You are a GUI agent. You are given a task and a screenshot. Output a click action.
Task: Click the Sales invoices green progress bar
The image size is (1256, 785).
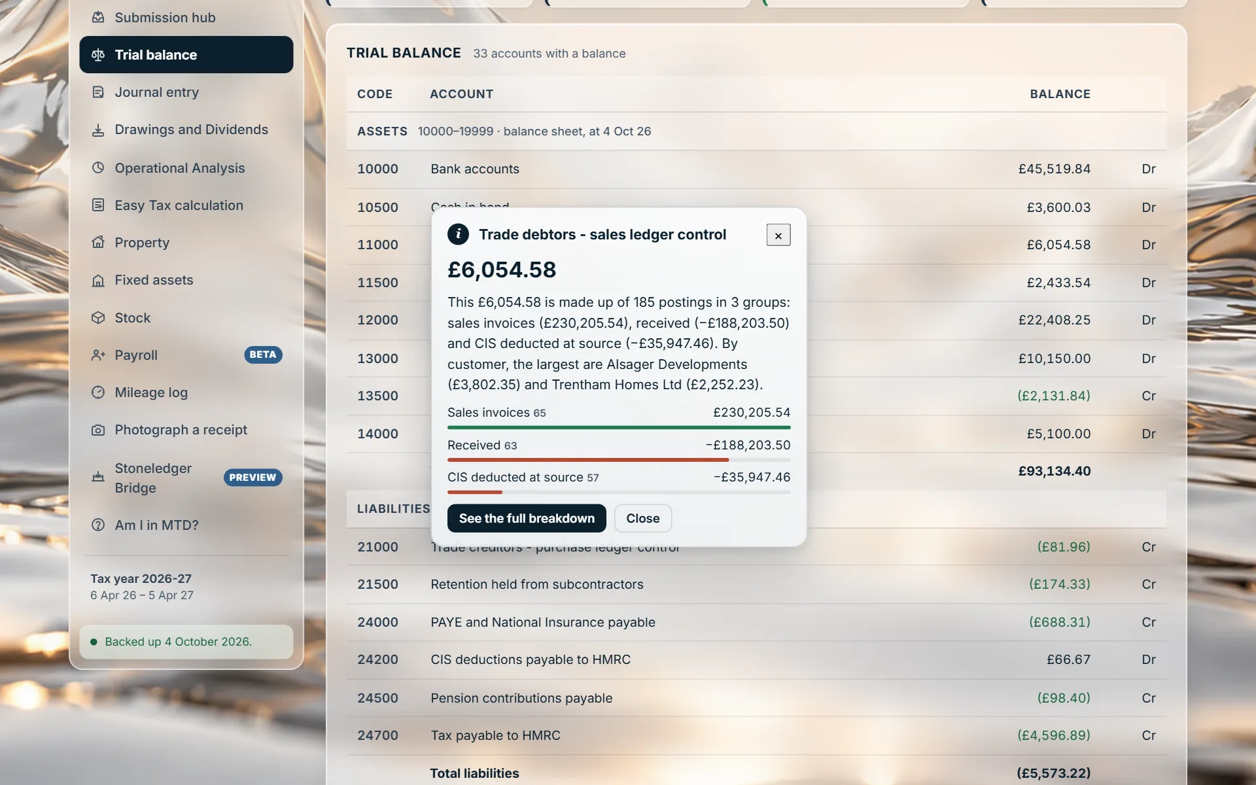(x=619, y=427)
